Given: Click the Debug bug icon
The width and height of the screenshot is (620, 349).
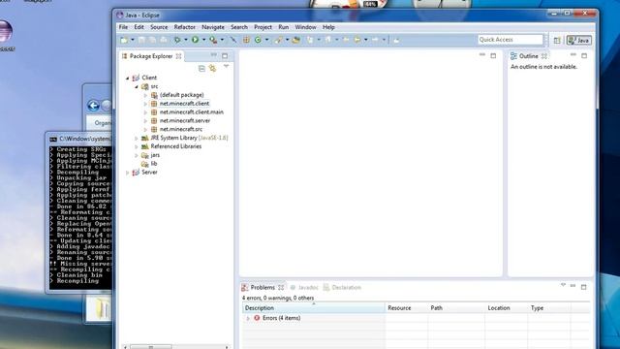Looking at the screenshot, I should tap(177, 40).
